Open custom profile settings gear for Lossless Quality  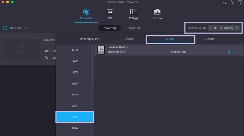click(230, 52)
